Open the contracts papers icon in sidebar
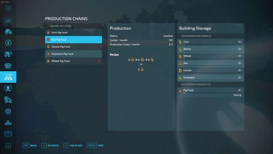 click(x=8, y=66)
